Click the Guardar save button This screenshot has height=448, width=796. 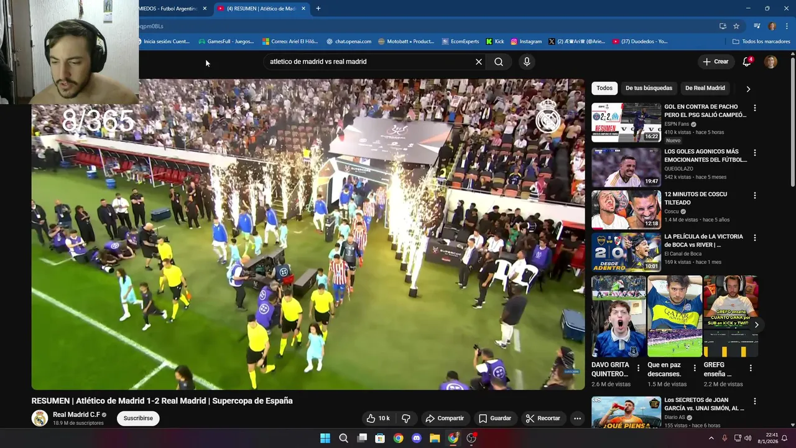click(x=495, y=418)
